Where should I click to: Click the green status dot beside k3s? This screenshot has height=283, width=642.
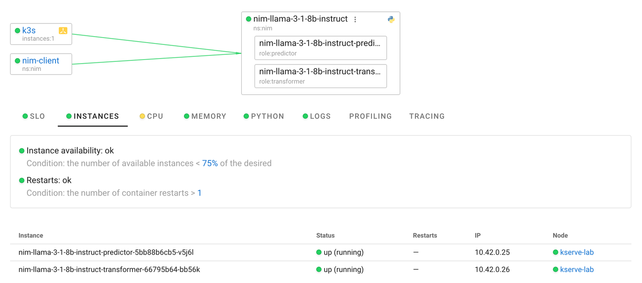tap(17, 31)
